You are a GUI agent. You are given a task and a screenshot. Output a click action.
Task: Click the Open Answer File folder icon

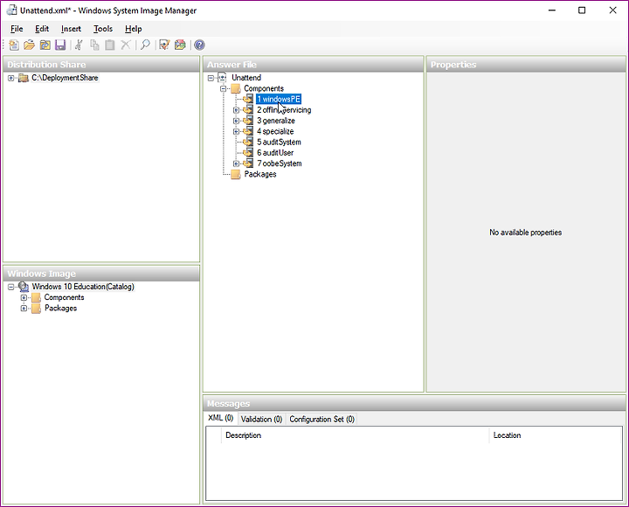click(29, 45)
